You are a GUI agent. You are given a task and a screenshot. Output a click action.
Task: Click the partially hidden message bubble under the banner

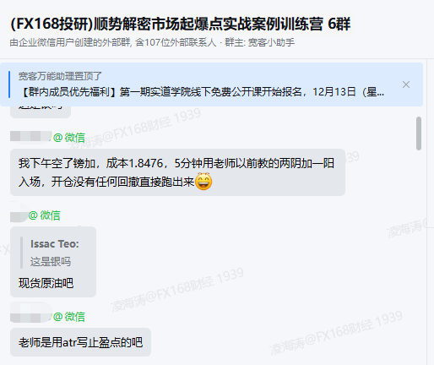[x=41, y=112]
